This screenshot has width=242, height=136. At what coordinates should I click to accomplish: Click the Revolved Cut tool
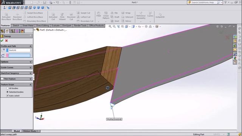click(x=71, y=17)
